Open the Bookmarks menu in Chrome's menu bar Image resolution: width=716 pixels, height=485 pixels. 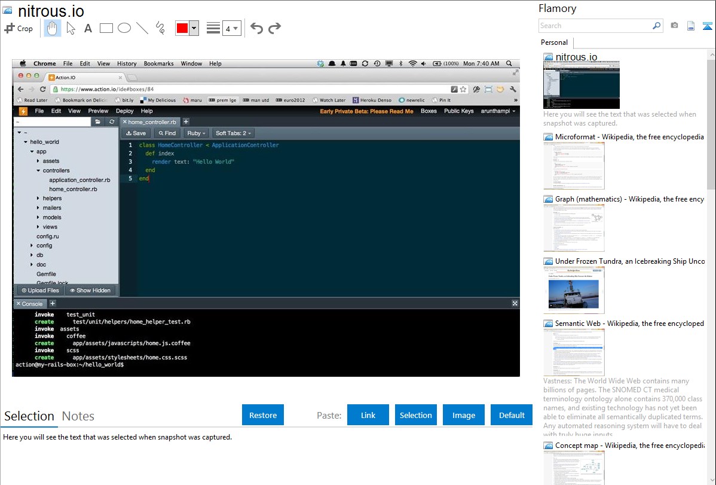pyautogui.click(x=158, y=63)
